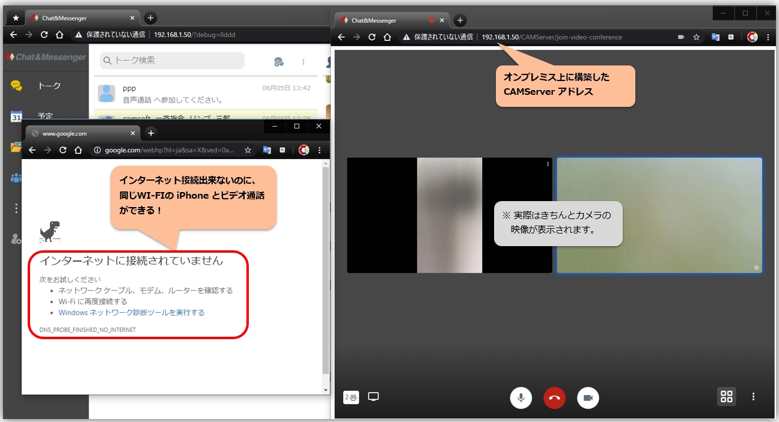This screenshot has height=422, width=779.
Task: Select the トーク sidebar item
Action: pos(48,86)
